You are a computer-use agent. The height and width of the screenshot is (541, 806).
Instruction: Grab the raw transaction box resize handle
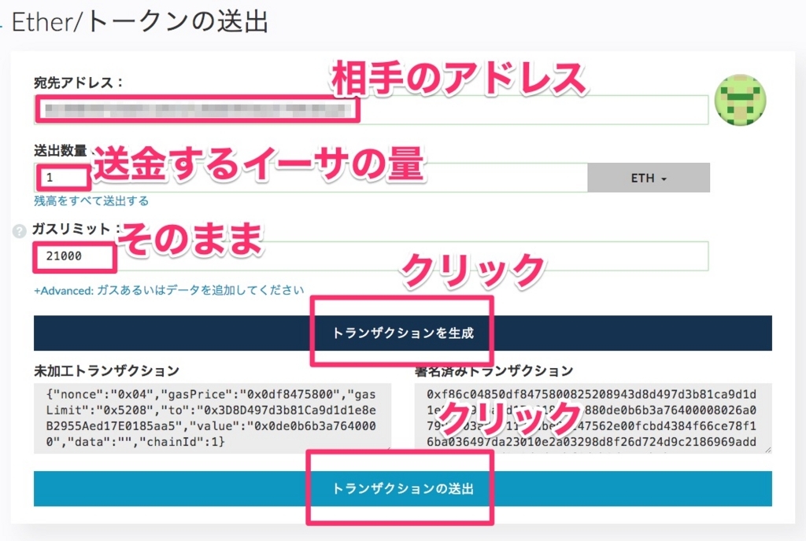point(386,449)
